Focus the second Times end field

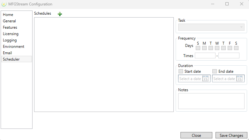point(229,55)
